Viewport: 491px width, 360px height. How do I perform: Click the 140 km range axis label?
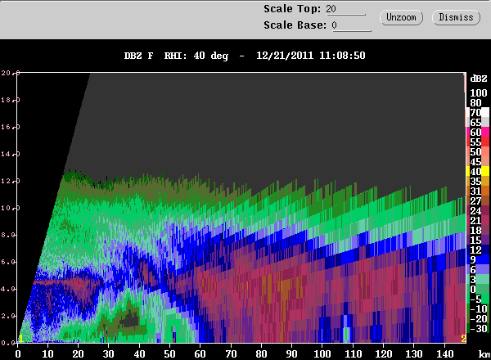444,354
